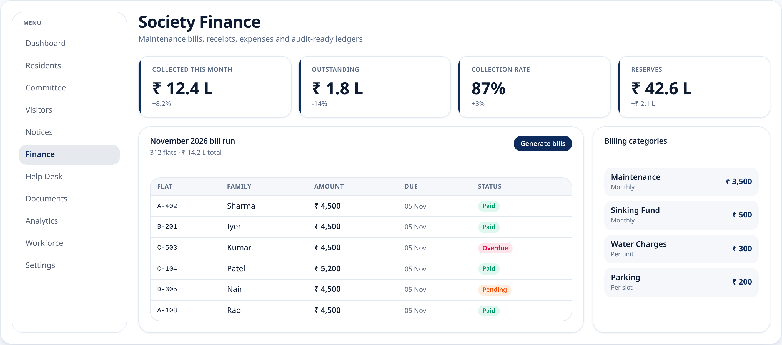782x345 pixels.
Task: Click the FLAT column header
Action: [x=164, y=186]
